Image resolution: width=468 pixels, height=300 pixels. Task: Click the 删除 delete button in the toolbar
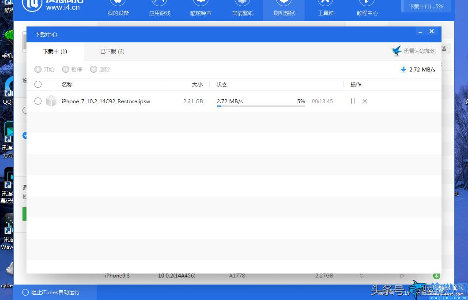pyautogui.click(x=100, y=69)
